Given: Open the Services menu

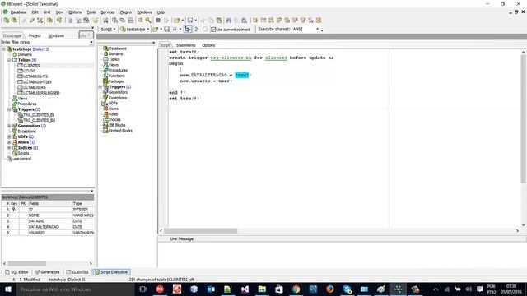Looking at the screenshot, I should [108, 12].
